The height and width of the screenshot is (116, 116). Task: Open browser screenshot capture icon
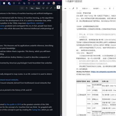39,3
